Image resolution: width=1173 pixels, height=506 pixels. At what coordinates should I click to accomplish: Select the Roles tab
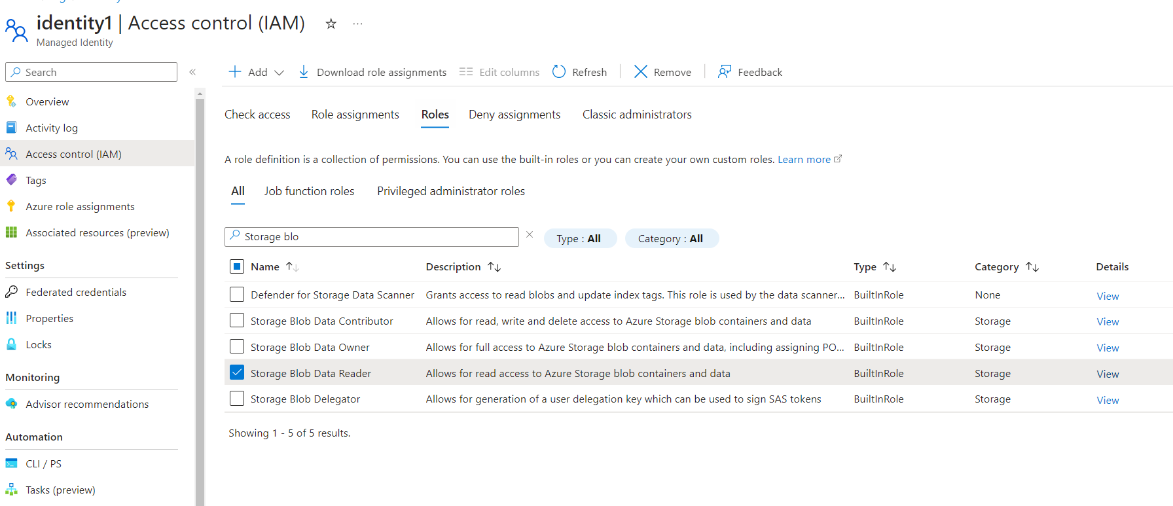tap(435, 115)
